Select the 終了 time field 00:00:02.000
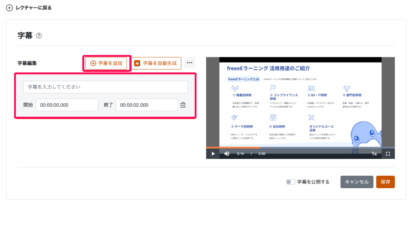Image resolution: width=417 pixels, height=240 pixels. (x=147, y=105)
